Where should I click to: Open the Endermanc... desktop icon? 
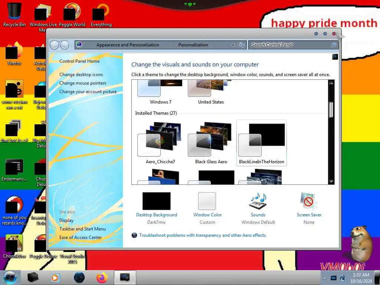[x=14, y=170]
